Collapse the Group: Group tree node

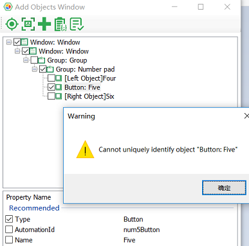point(26,60)
